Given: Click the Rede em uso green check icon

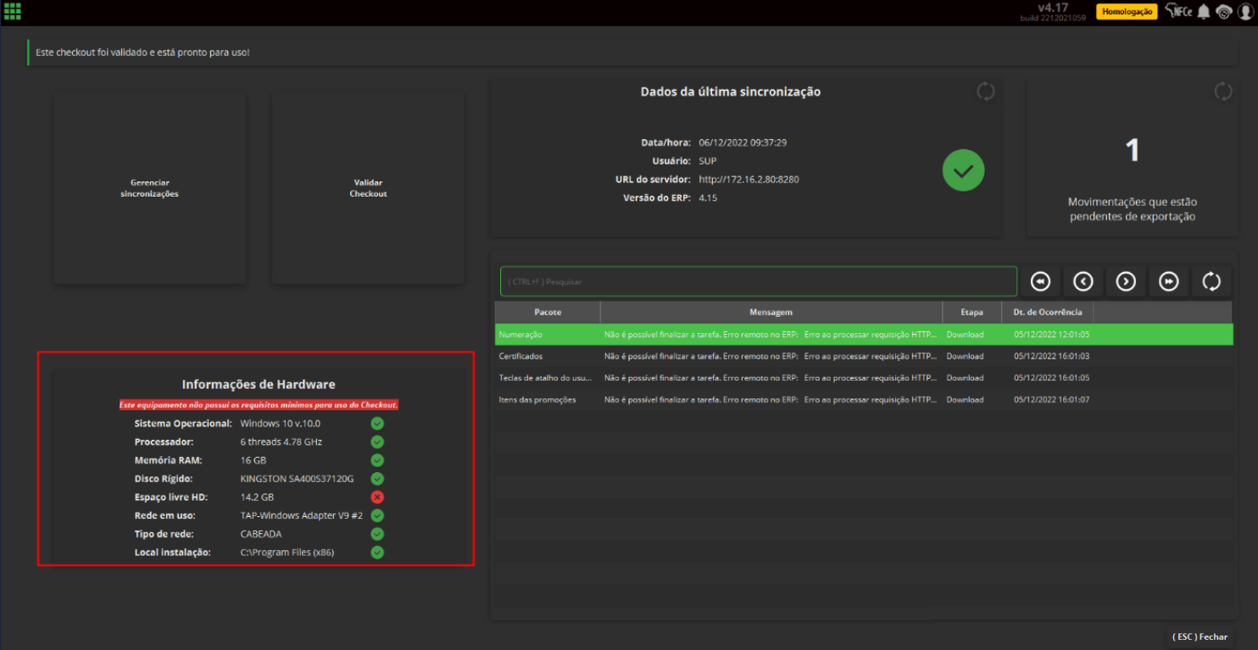Looking at the screenshot, I should [377, 515].
